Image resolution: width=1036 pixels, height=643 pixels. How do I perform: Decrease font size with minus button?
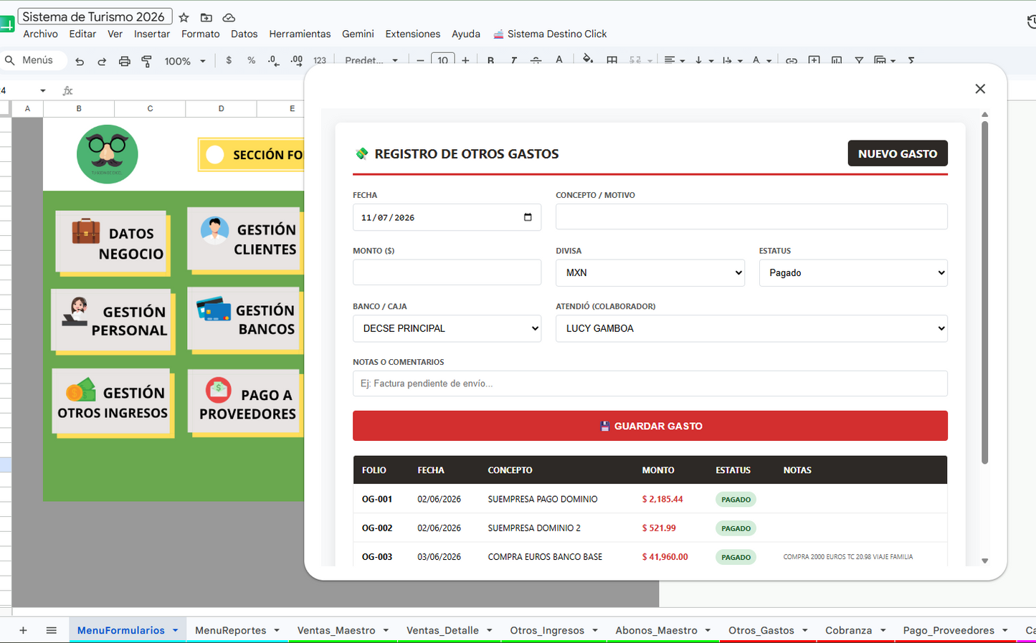[420, 61]
